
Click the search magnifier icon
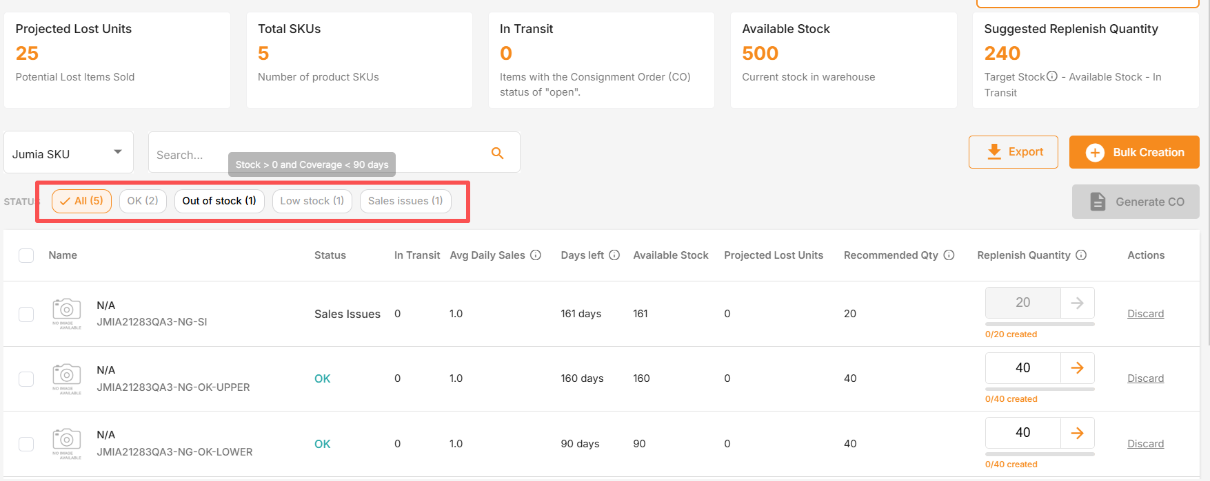[x=497, y=153]
